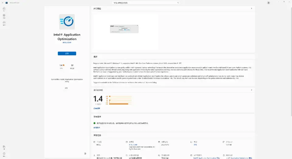Image resolution: width=292 pixels, height=159 pixels.
Task: Open INTEL CORP publisher link under title
Action: pos(67,43)
